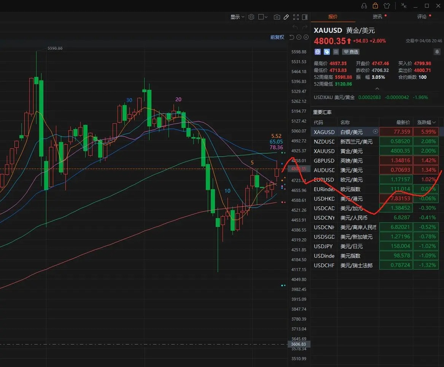
Task: Select the pencil drawing tool
Action: tap(286, 17)
